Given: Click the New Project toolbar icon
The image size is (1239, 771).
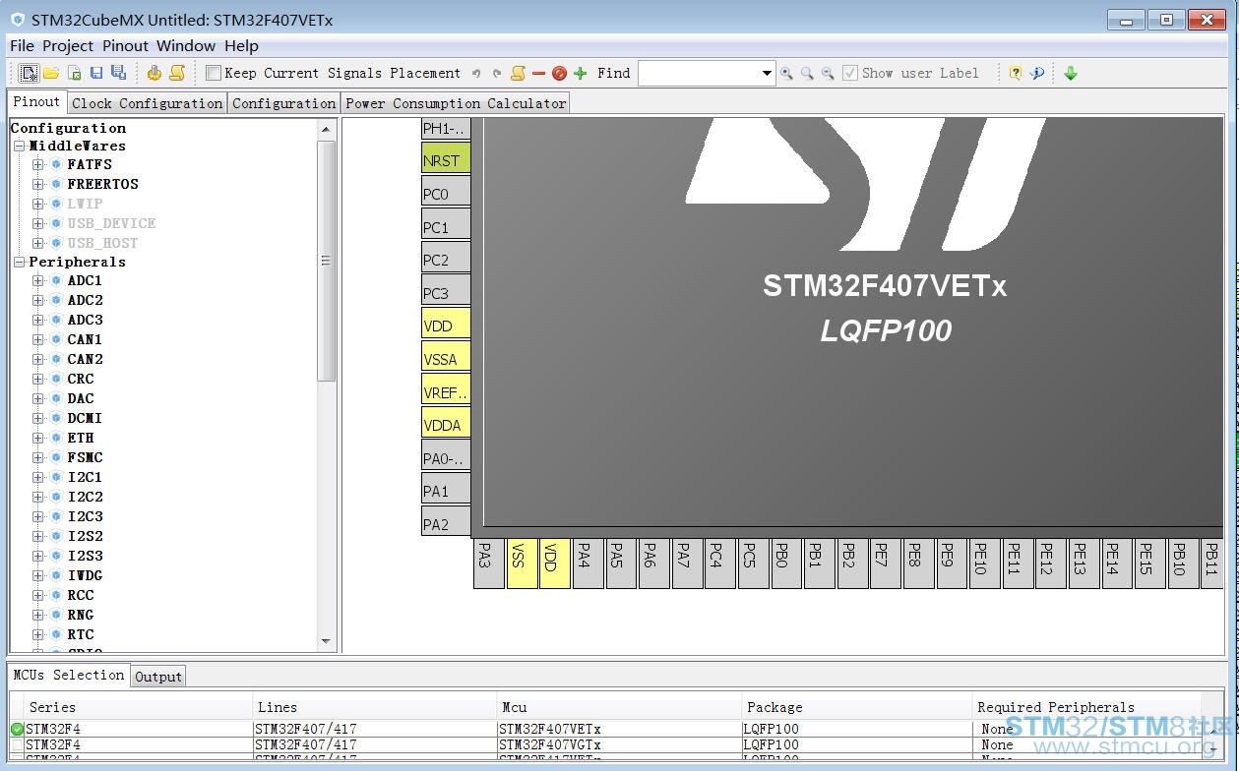Looking at the screenshot, I should [x=29, y=73].
